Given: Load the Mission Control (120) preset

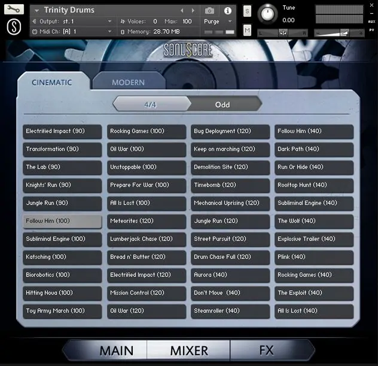Looking at the screenshot, I should 147,293.
